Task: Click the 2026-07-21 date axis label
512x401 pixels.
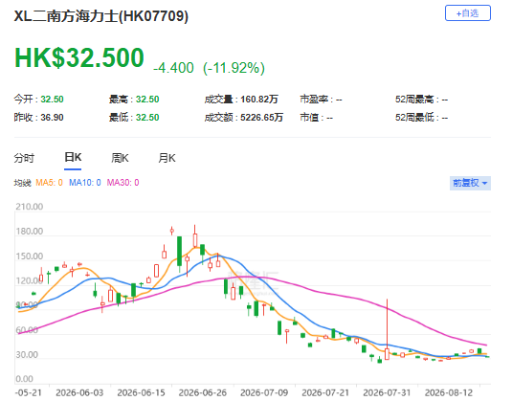Action: point(325,392)
